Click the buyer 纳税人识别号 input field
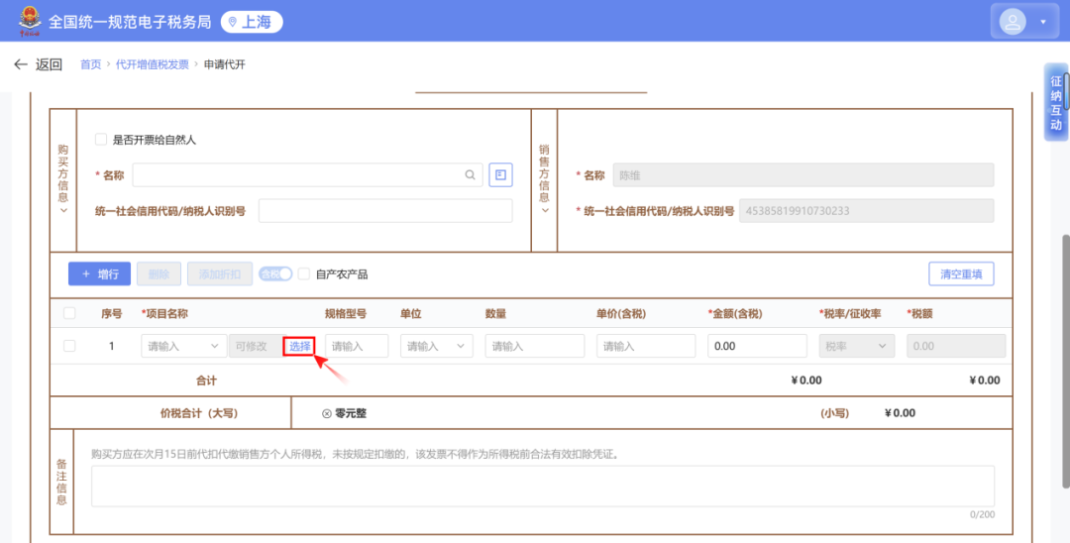Viewport: 1070px width, 543px height. (x=384, y=211)
